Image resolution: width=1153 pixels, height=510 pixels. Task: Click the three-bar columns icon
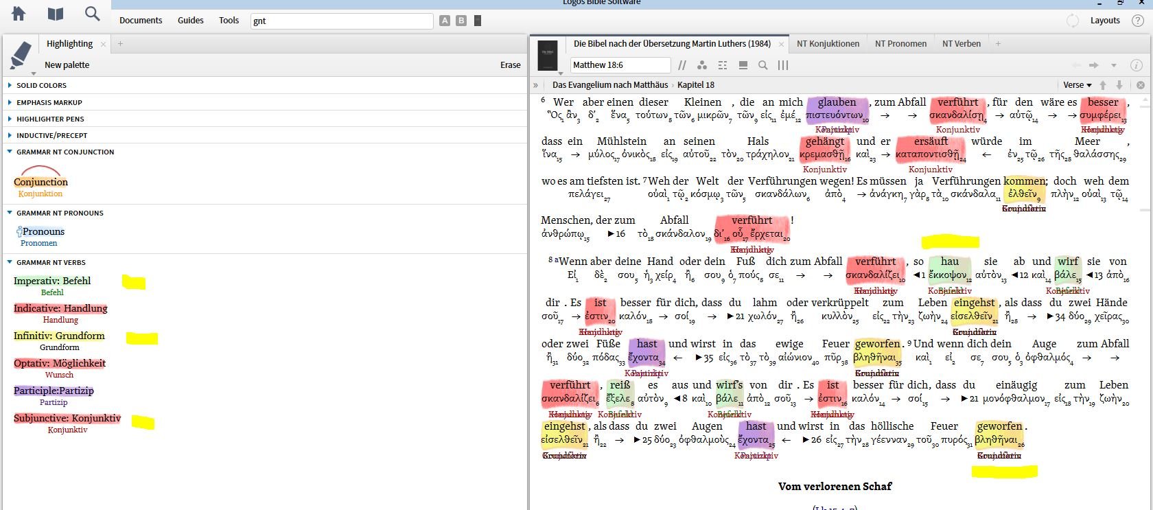point(783,65)
